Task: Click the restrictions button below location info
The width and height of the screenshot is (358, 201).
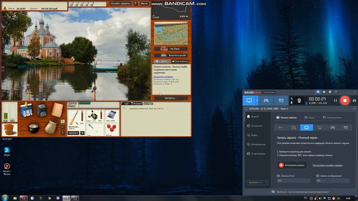Action: click(171, 98)
